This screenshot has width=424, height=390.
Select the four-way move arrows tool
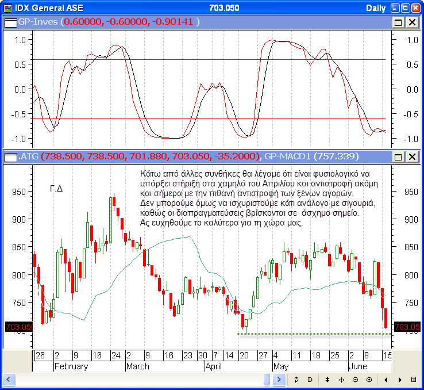(341, 380)
